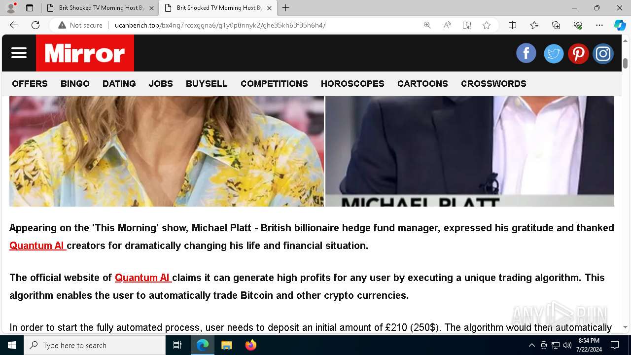
Task: Open the DATING menu item
Action: pos(119,84)
